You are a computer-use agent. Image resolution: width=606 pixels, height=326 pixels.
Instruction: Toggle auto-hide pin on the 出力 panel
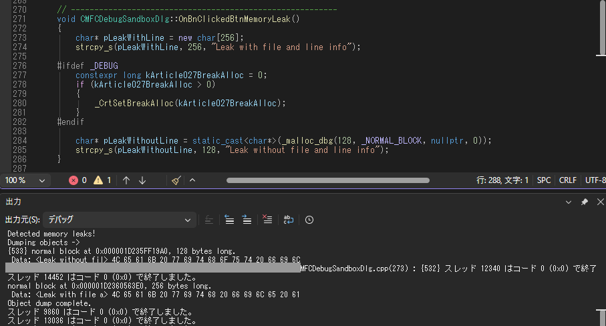click(585, 202)
